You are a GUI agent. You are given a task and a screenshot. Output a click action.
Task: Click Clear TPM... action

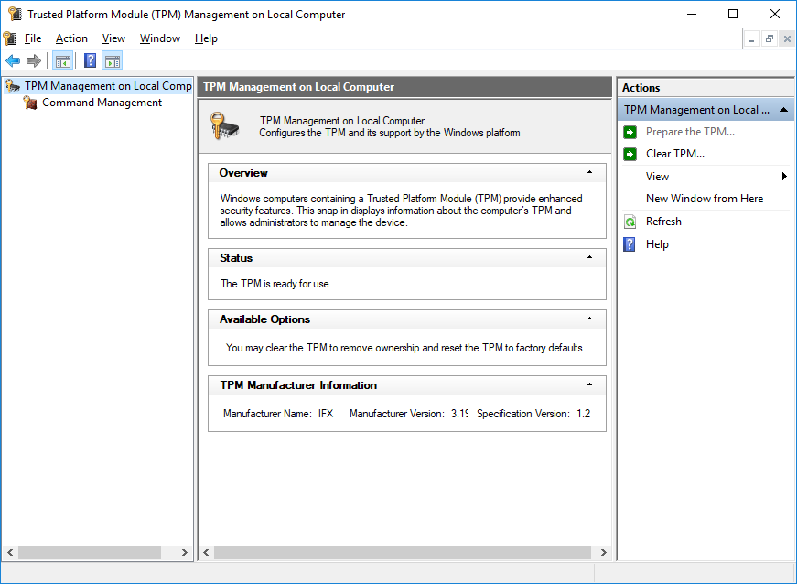point(675,154)
